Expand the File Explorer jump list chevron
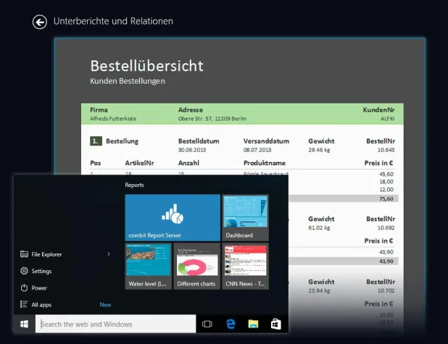The height and width of the screenshot is (344, 448). tap(109, 254)
